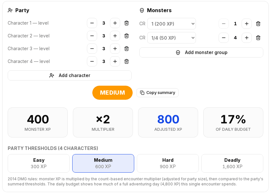Click the Character 4 — level label

(29, 61)
